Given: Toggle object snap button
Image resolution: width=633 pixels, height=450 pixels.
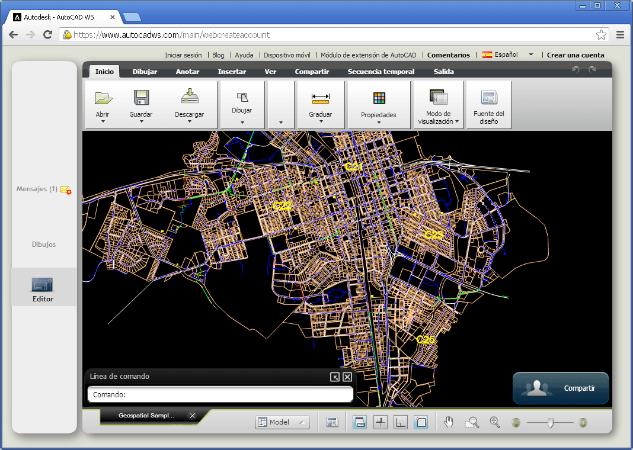Looking at the screenshot, I should point(421,422).
